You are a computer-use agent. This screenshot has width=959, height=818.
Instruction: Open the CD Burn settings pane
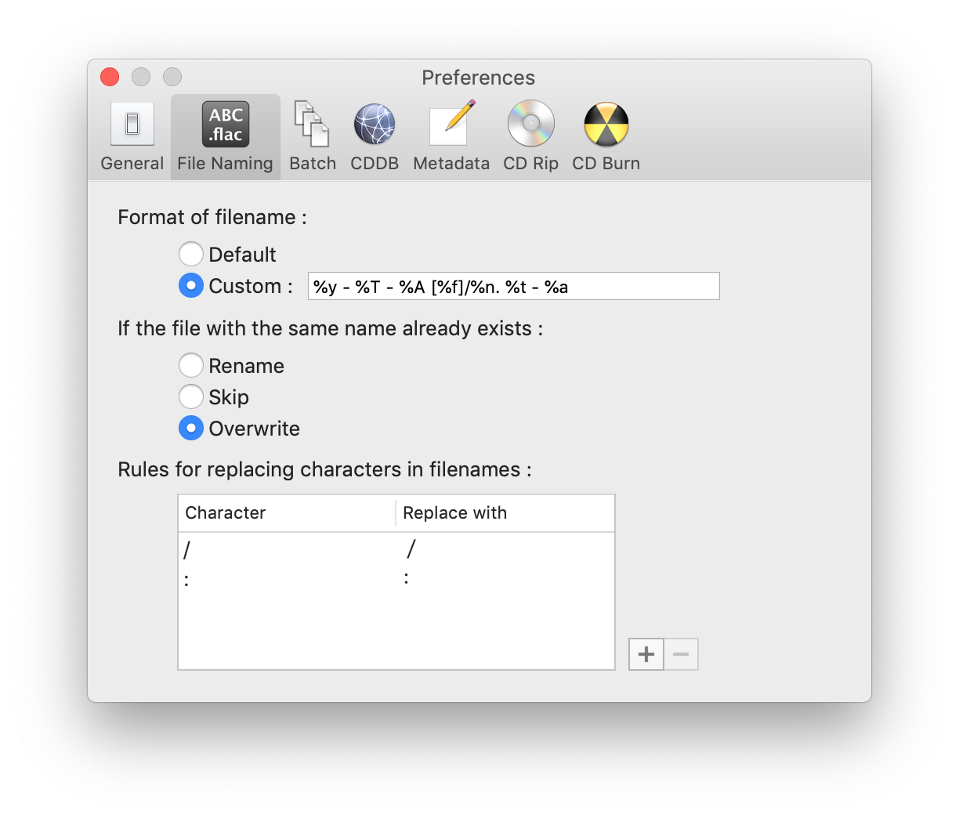[605, 133]
